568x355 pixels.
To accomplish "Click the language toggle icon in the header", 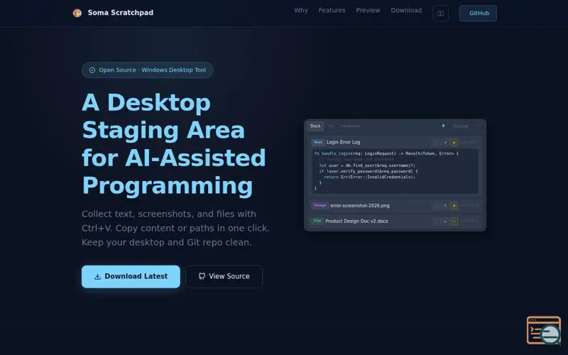I will (440, 13).
